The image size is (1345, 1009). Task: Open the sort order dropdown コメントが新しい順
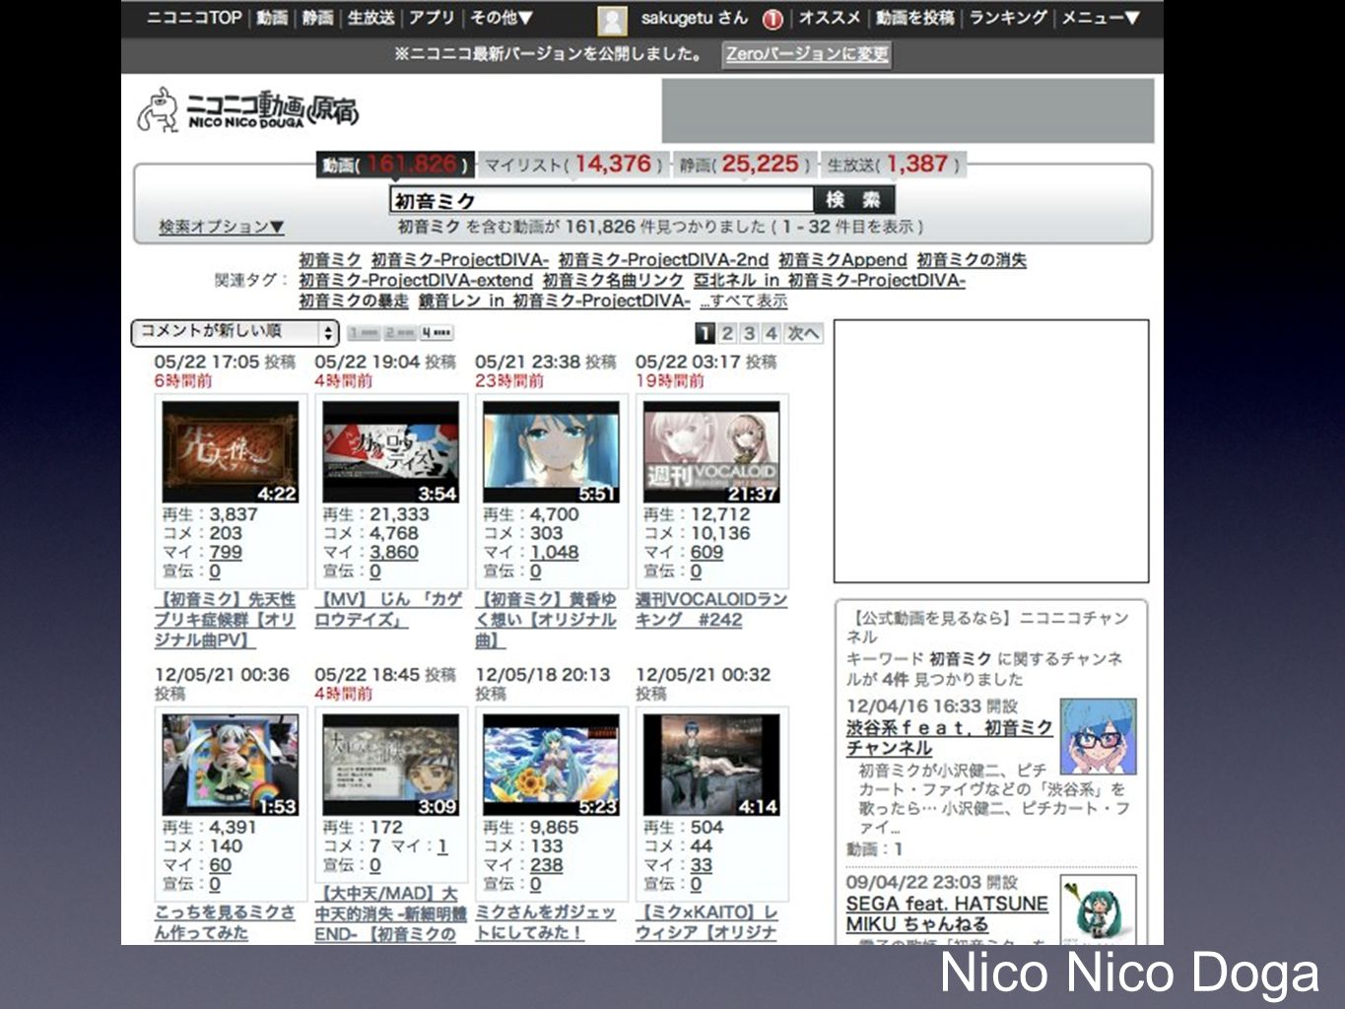(x=235, y=332)
